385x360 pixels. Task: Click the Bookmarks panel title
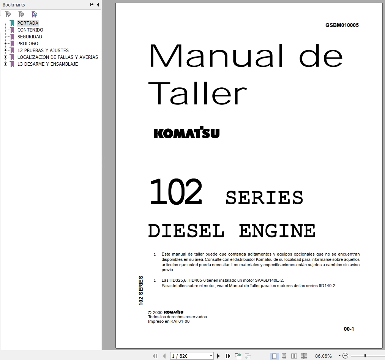click(x=14, y=5)
